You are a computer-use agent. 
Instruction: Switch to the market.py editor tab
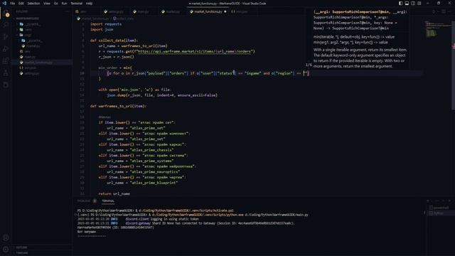click(173, 11)
